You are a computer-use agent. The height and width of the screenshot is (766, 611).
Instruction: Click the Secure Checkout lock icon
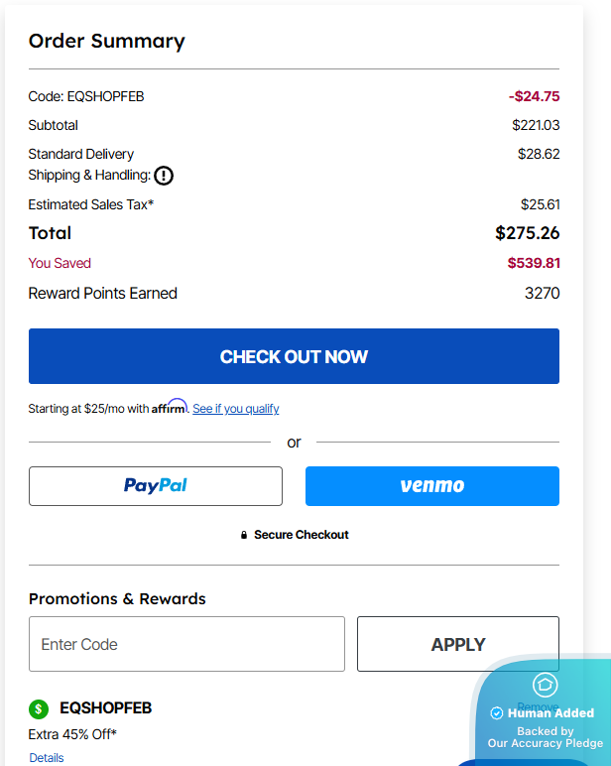point(244,535)
